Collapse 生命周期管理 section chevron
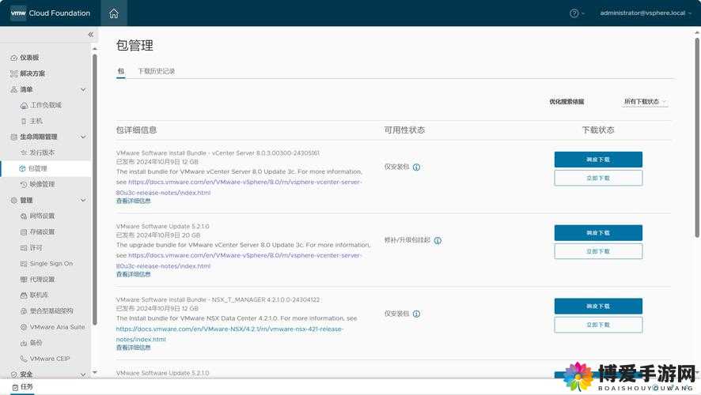This screenshot has height=395, width=701. click(83, 137)
